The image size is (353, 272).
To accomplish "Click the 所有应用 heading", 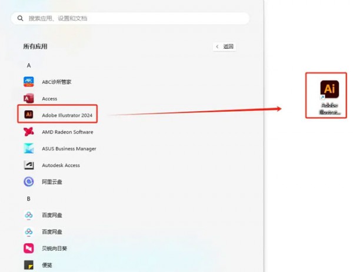I will click(x=35, y=47).
